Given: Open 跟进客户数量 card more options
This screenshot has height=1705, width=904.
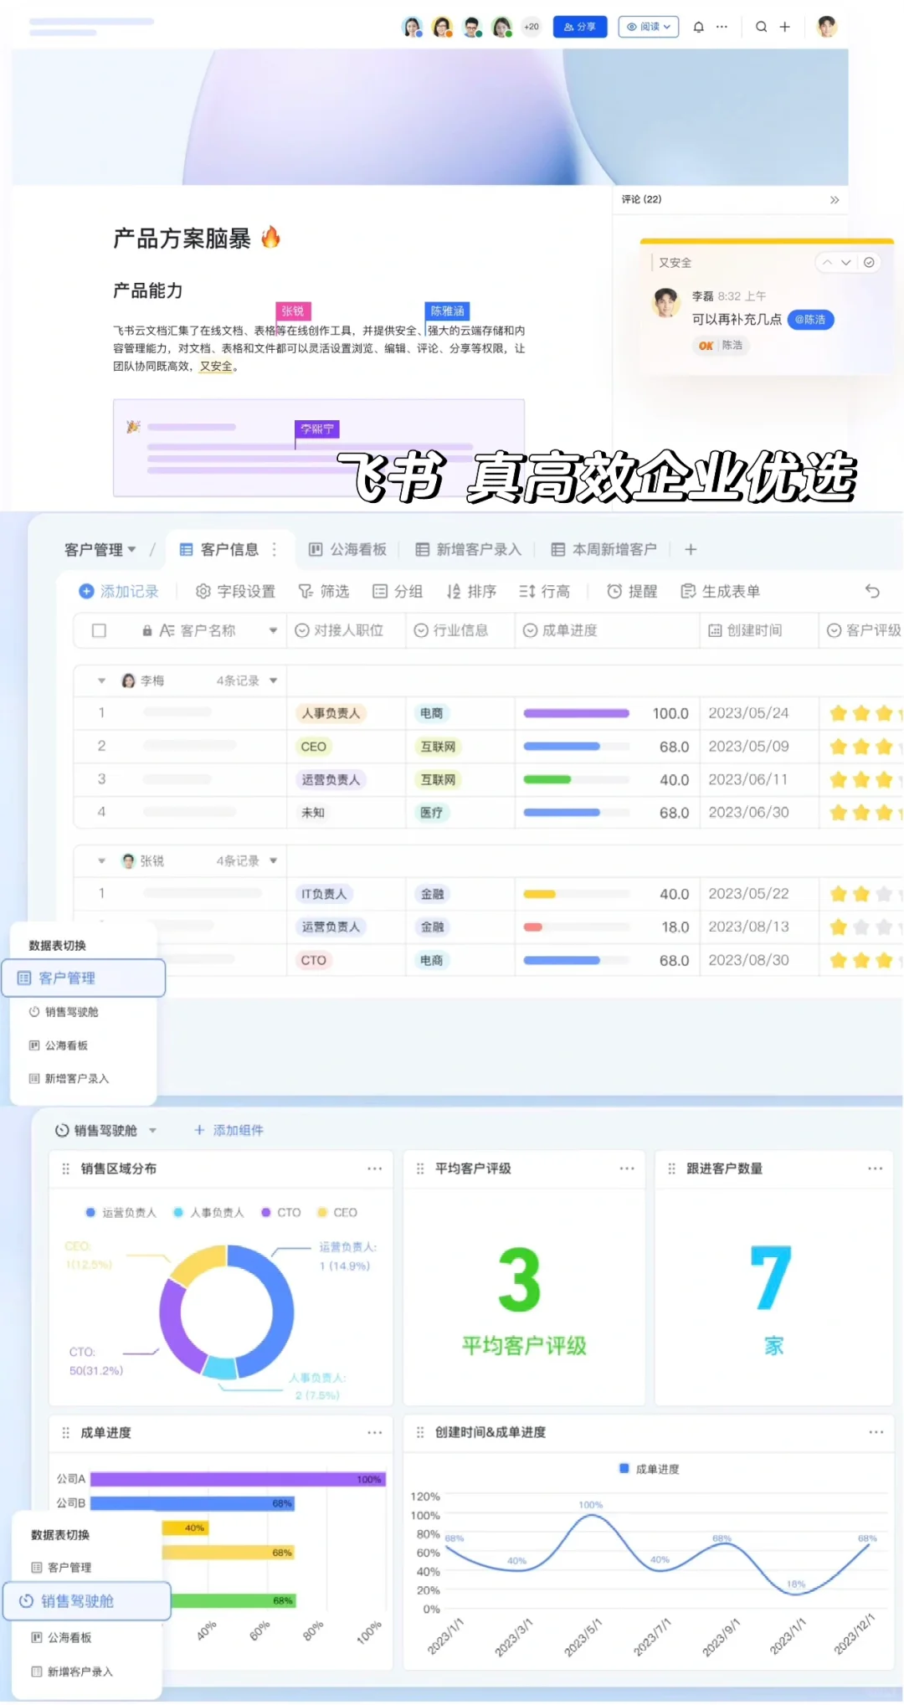Looking at the screenshot, I should pyautogui.click(x=876, y=1168).
